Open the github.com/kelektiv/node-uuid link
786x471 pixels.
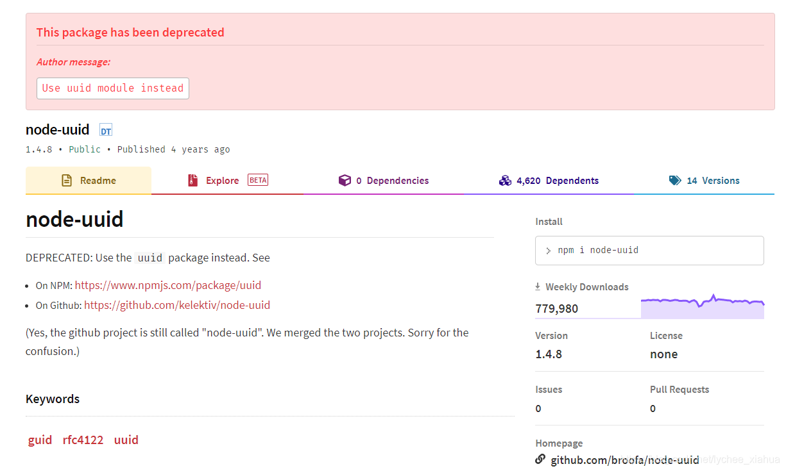(177, 305)
